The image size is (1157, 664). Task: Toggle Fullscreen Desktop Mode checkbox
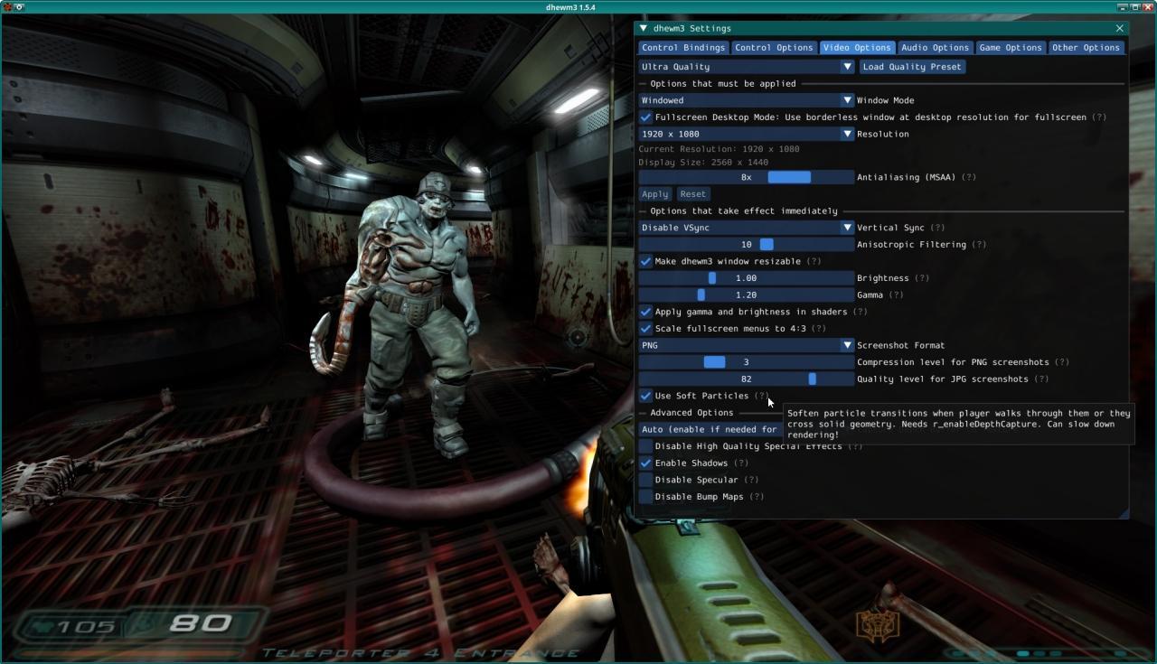tap(645, 117)
